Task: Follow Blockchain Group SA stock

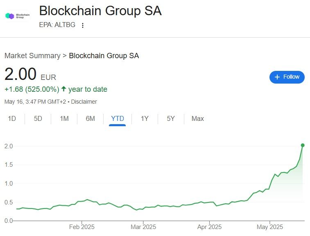Action: (x=287, y=77)
